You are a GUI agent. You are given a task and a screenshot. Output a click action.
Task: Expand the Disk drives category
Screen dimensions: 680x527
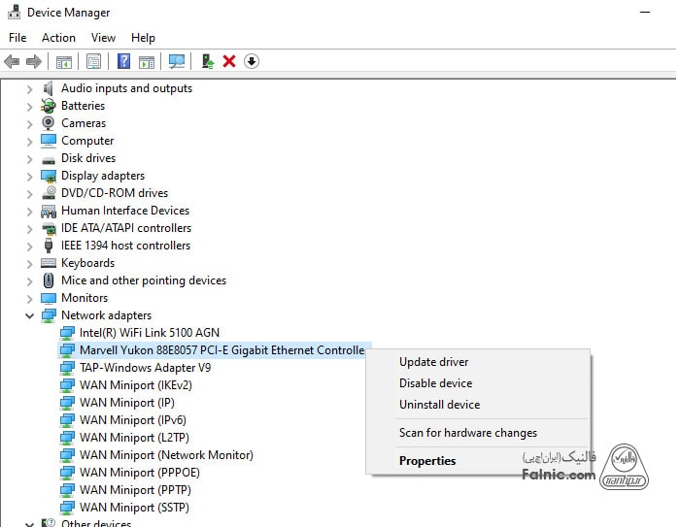pyautogui.click(x=30, y=158)
